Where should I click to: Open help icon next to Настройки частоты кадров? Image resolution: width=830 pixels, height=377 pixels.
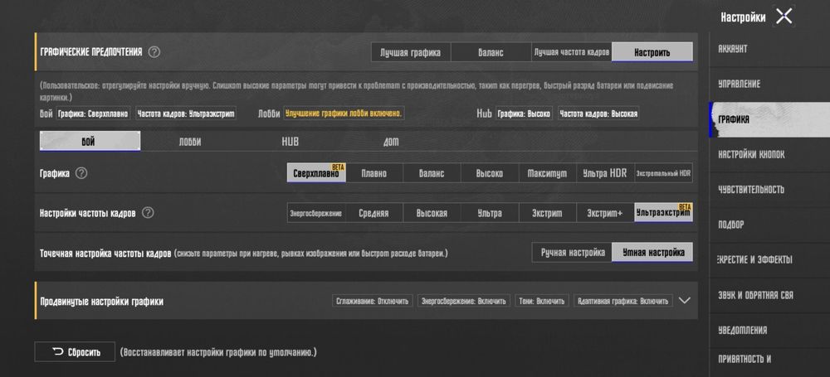(x=149, y=213)
